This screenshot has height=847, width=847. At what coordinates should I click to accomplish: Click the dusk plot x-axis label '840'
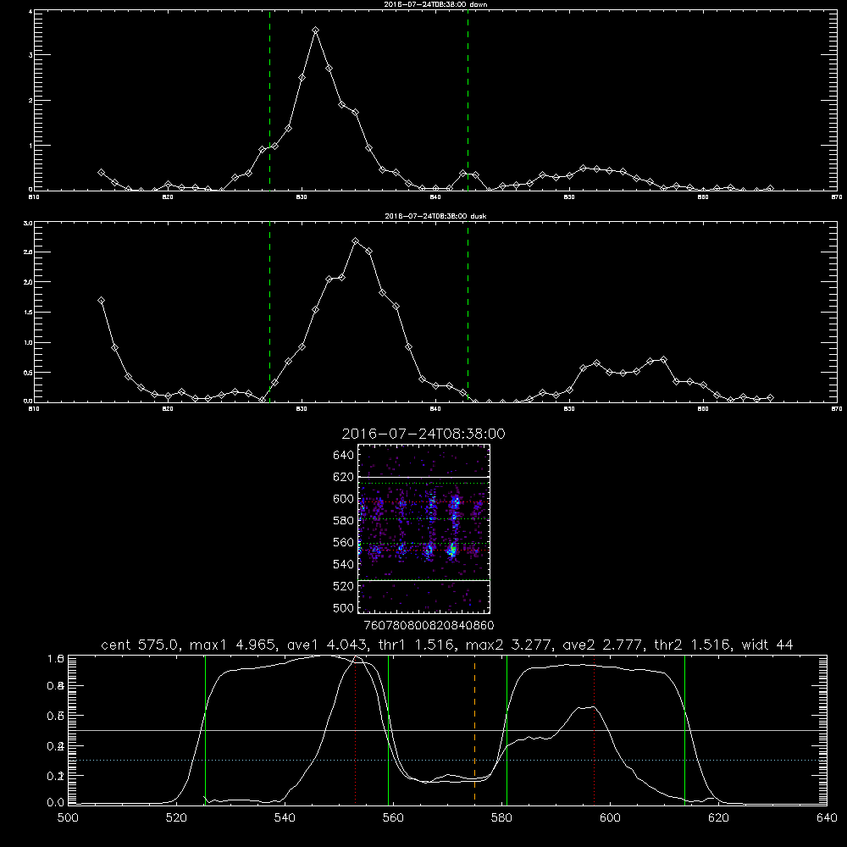(435, 409)
